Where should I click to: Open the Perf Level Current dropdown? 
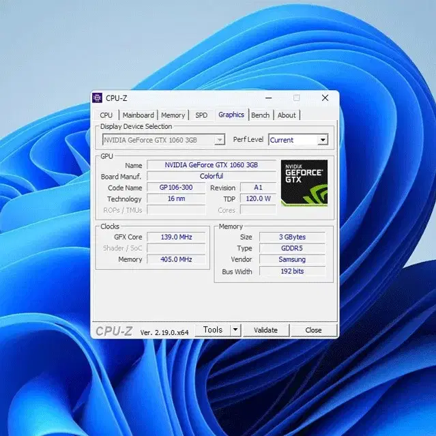click(x=298, y=140)
